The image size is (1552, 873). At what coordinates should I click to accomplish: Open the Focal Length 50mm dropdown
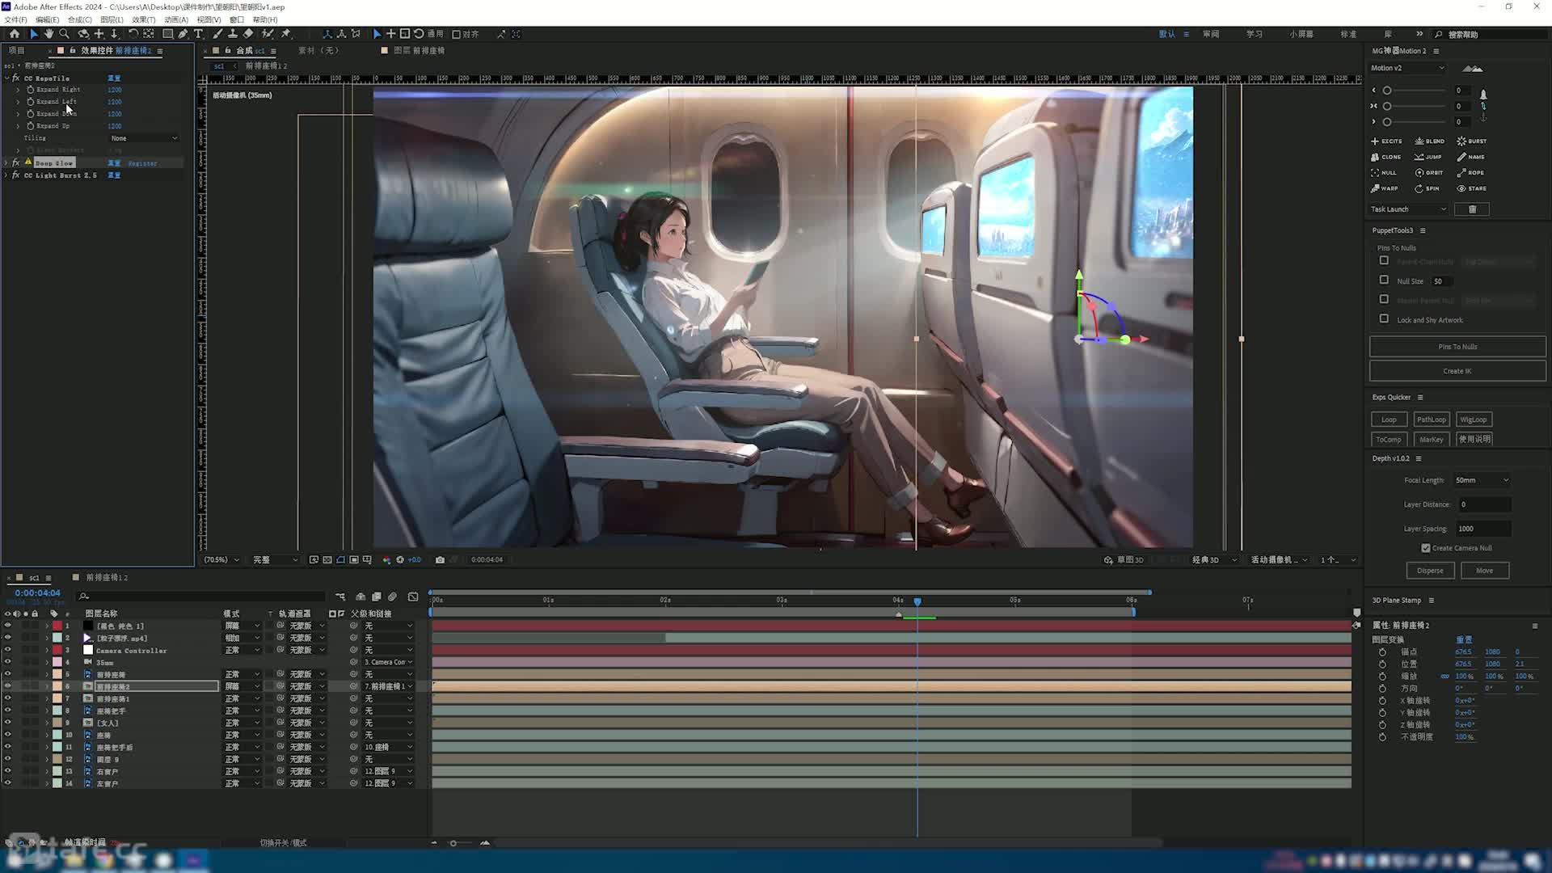[1482, 480]
